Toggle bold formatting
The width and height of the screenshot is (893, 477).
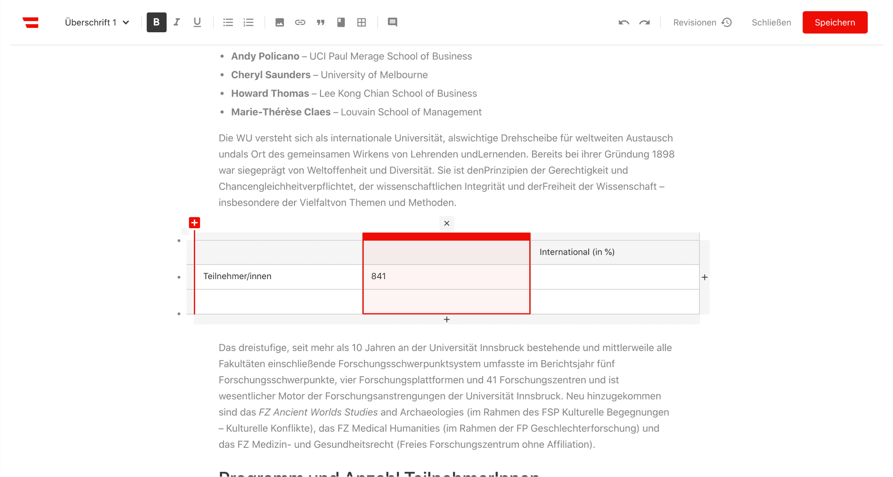click(x=156, y=22)
